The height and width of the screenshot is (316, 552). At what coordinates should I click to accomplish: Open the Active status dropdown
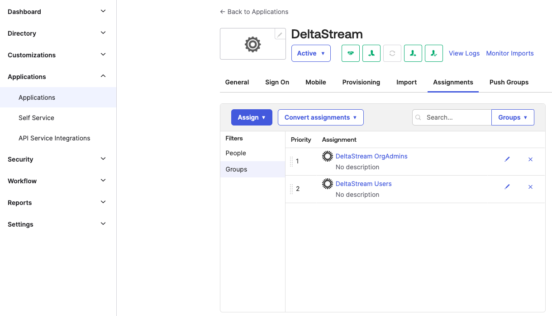311,53
